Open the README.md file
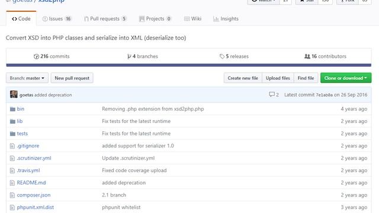Viewport: 379px width, 213px height. [31, 183]
